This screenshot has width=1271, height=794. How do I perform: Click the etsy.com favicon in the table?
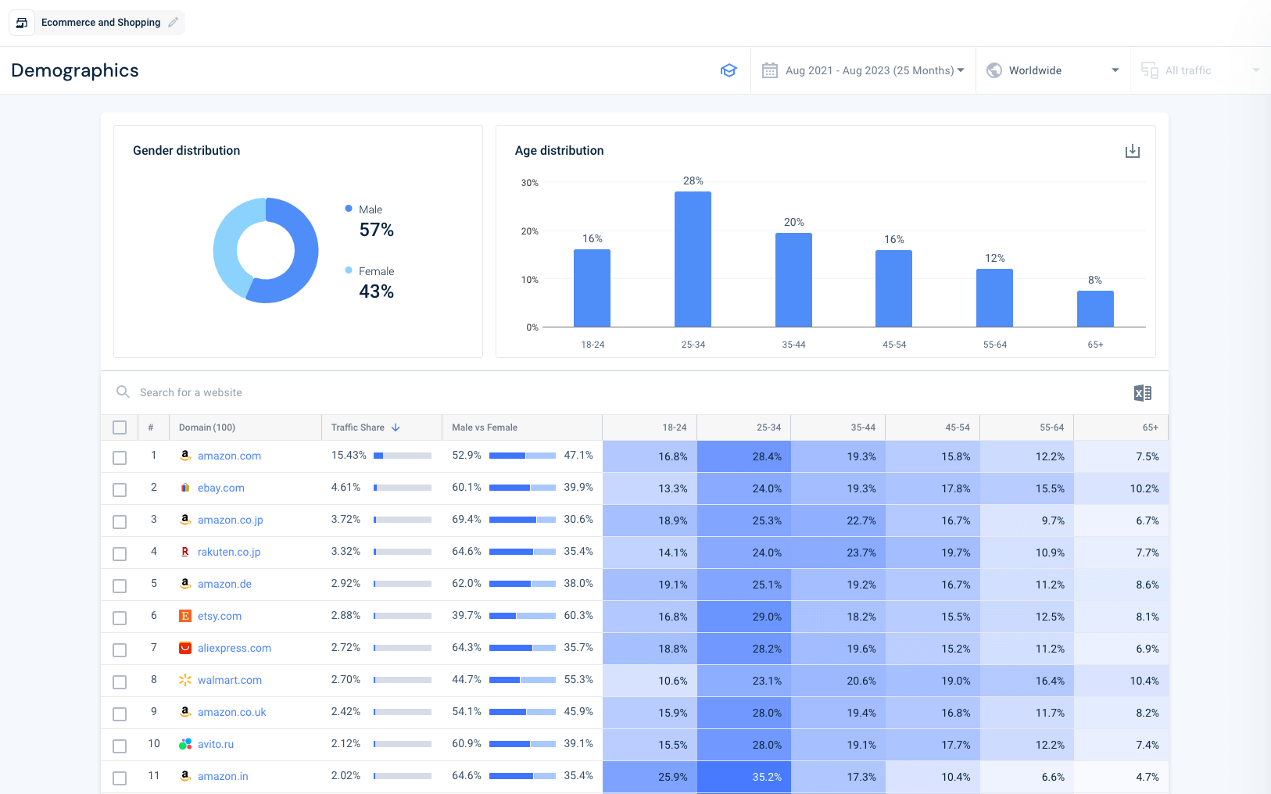pos(185,616)
